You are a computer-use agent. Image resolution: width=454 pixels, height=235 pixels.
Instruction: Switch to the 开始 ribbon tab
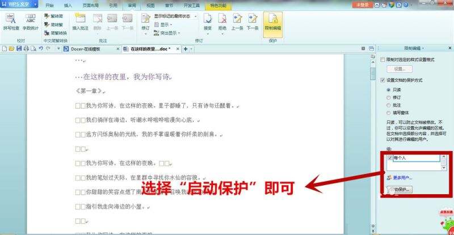tap(49, 6)
